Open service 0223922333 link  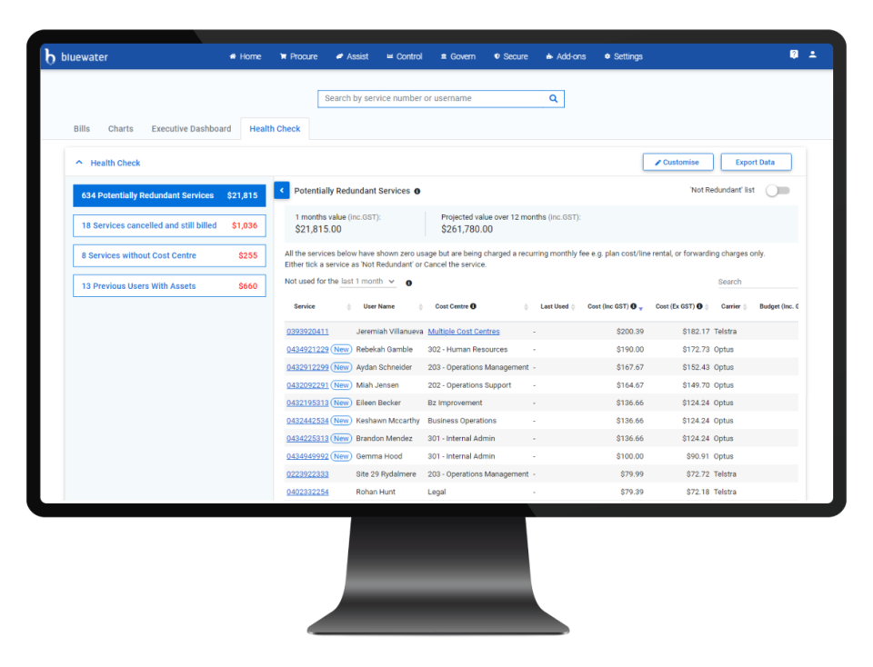pyautogui.click(x=307, y=474)
